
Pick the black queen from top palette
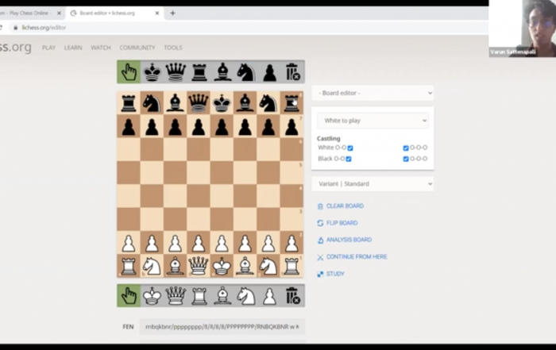pyautogui.click(x=176, y=72)
